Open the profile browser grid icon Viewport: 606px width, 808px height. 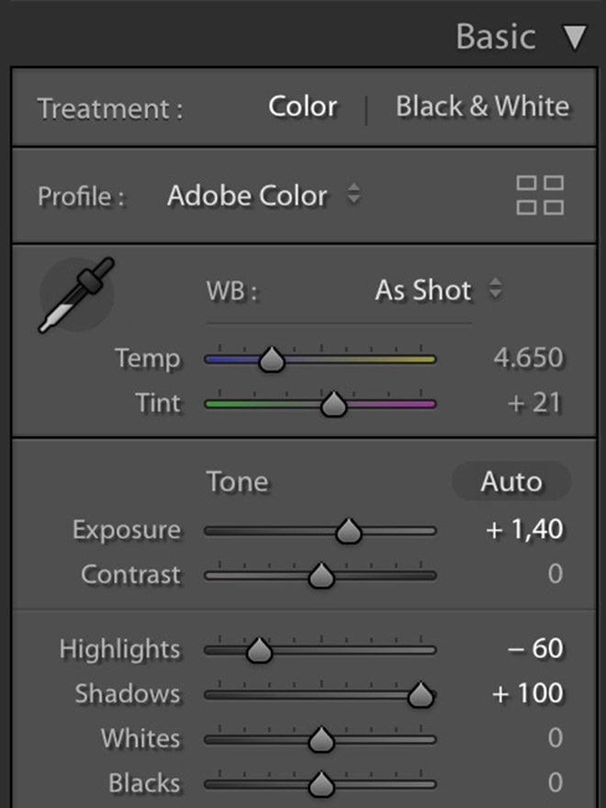540,196
